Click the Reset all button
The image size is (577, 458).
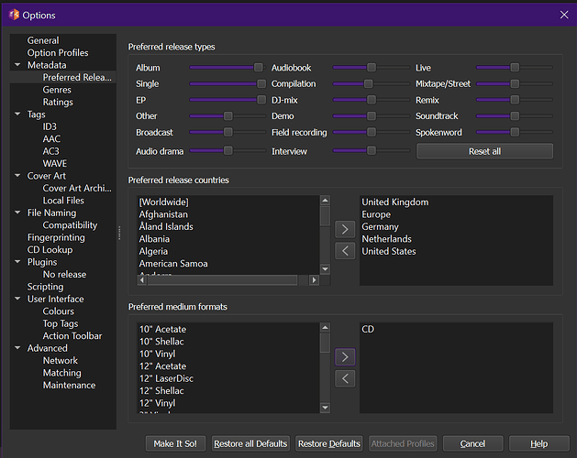point(484,151)
